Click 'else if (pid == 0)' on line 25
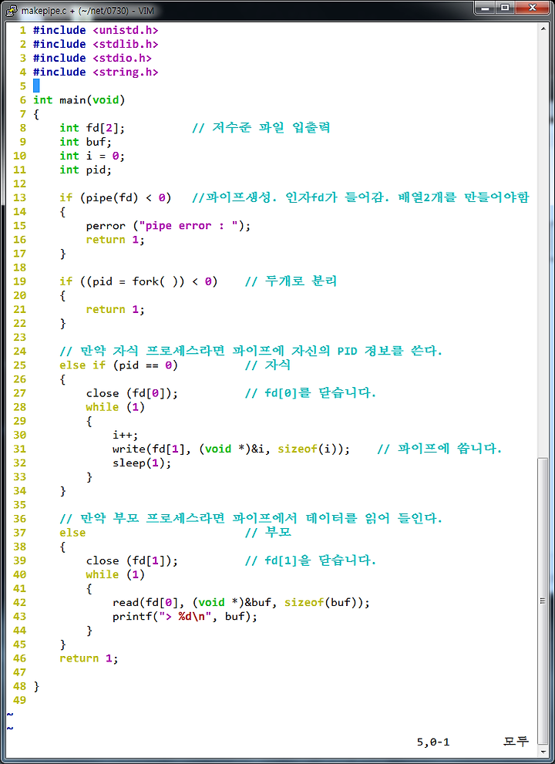This screenshot has height=764, width=555. (119, 365)
